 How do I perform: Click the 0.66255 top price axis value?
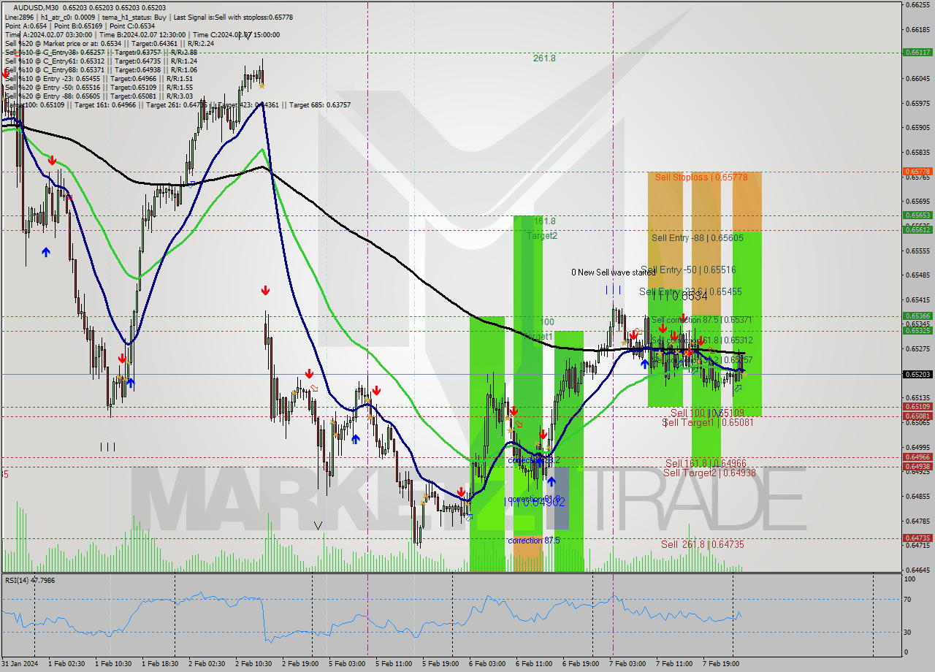pyautogui.click(x=917, y=5)
